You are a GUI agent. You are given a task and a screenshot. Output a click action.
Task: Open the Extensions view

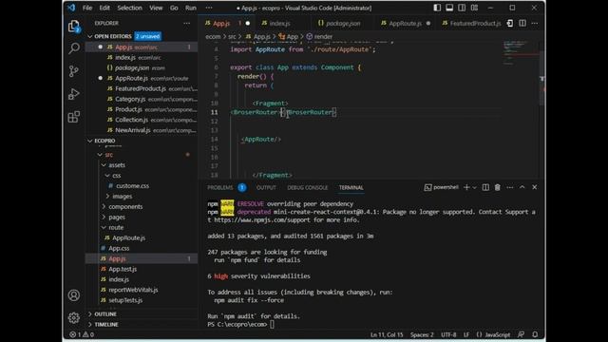coord(74,117)
